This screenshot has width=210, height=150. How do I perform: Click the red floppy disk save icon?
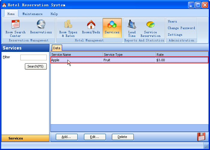click(x=201, y=136)
